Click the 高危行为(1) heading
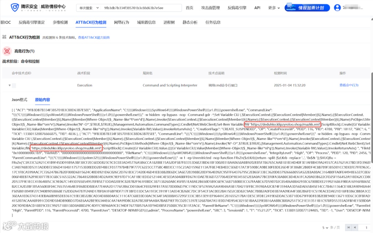The height and width of the screenshot is (233, 373). click(x=24, y=51)
